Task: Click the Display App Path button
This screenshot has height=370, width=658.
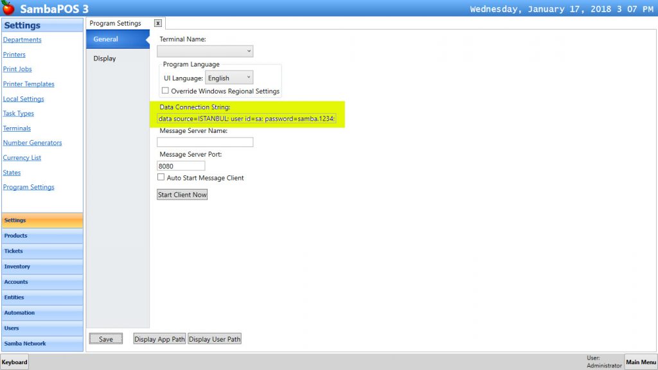Action: tap(159, 339)
